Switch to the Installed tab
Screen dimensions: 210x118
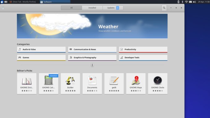click(x=92, y=8)
